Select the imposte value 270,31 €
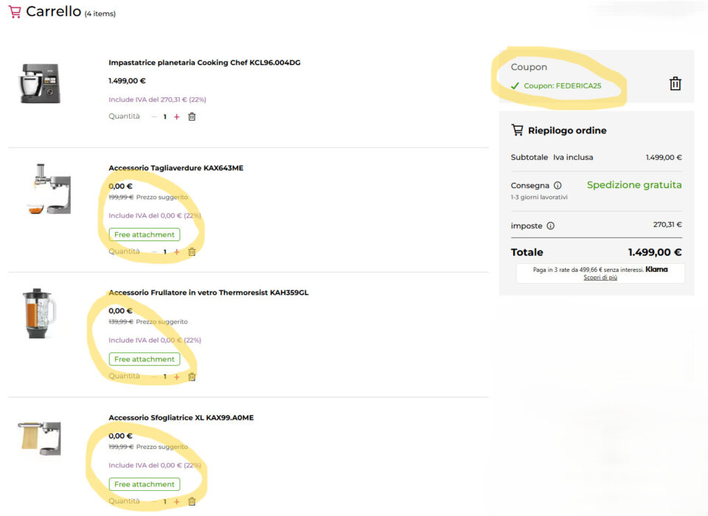The image size is (708, 516). click(667, 224)
